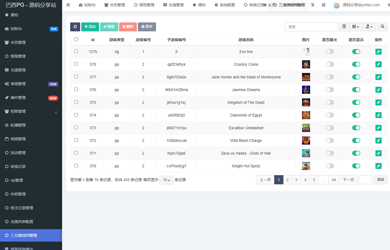Click edit pencil icon for Evo live
The width and height of the screenshot is (390, 250).
pyautogui.click(x=378, y=52)
